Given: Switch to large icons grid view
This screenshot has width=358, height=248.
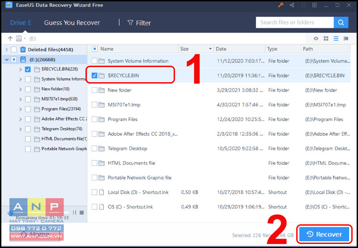Looking at the screenshot, I should click(x=326, y=38).
